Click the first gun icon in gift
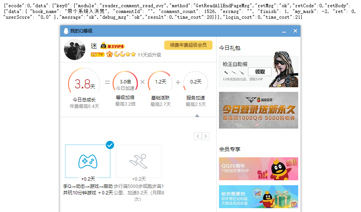The width and height of the screenshot is (361, 212). point(226,72)
